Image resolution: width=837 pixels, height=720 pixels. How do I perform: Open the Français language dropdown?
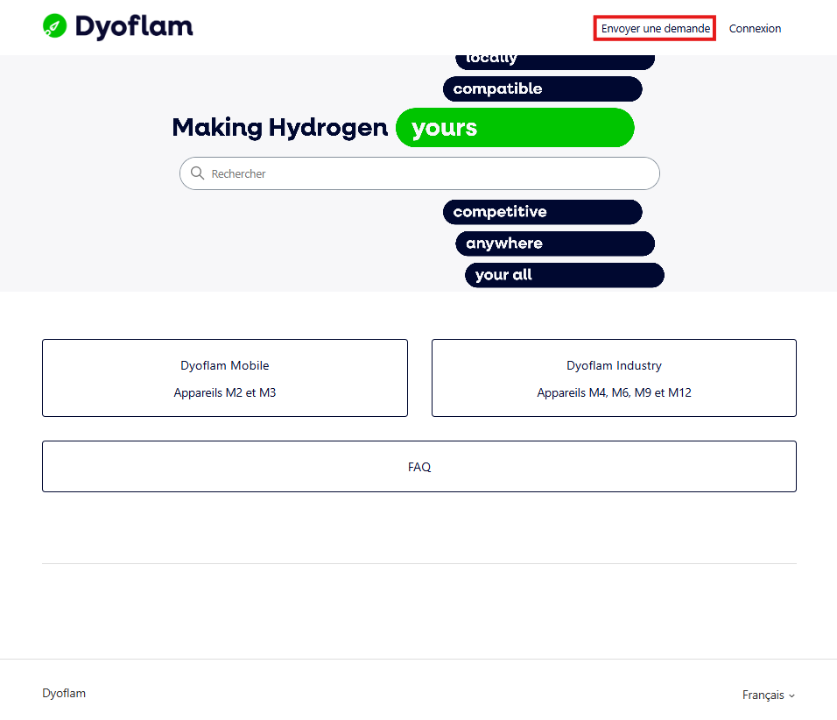[x=768, y=695]
